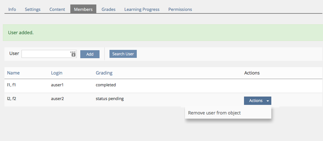This screenshot has width=323, height=141.
Task: Open the Grades tab
Action: [109, 9]
